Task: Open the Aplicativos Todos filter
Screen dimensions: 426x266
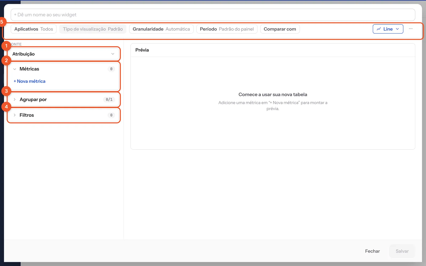Action: point(34,29)
